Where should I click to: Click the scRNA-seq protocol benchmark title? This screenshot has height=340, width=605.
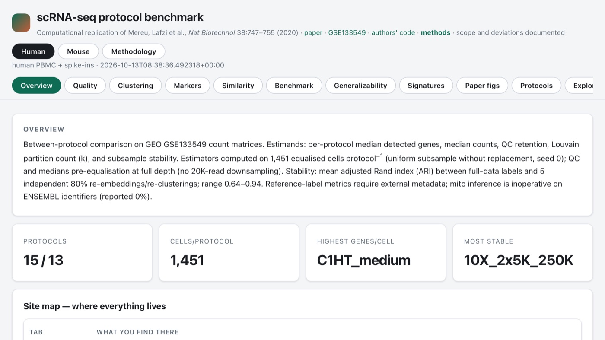point(120,17)
